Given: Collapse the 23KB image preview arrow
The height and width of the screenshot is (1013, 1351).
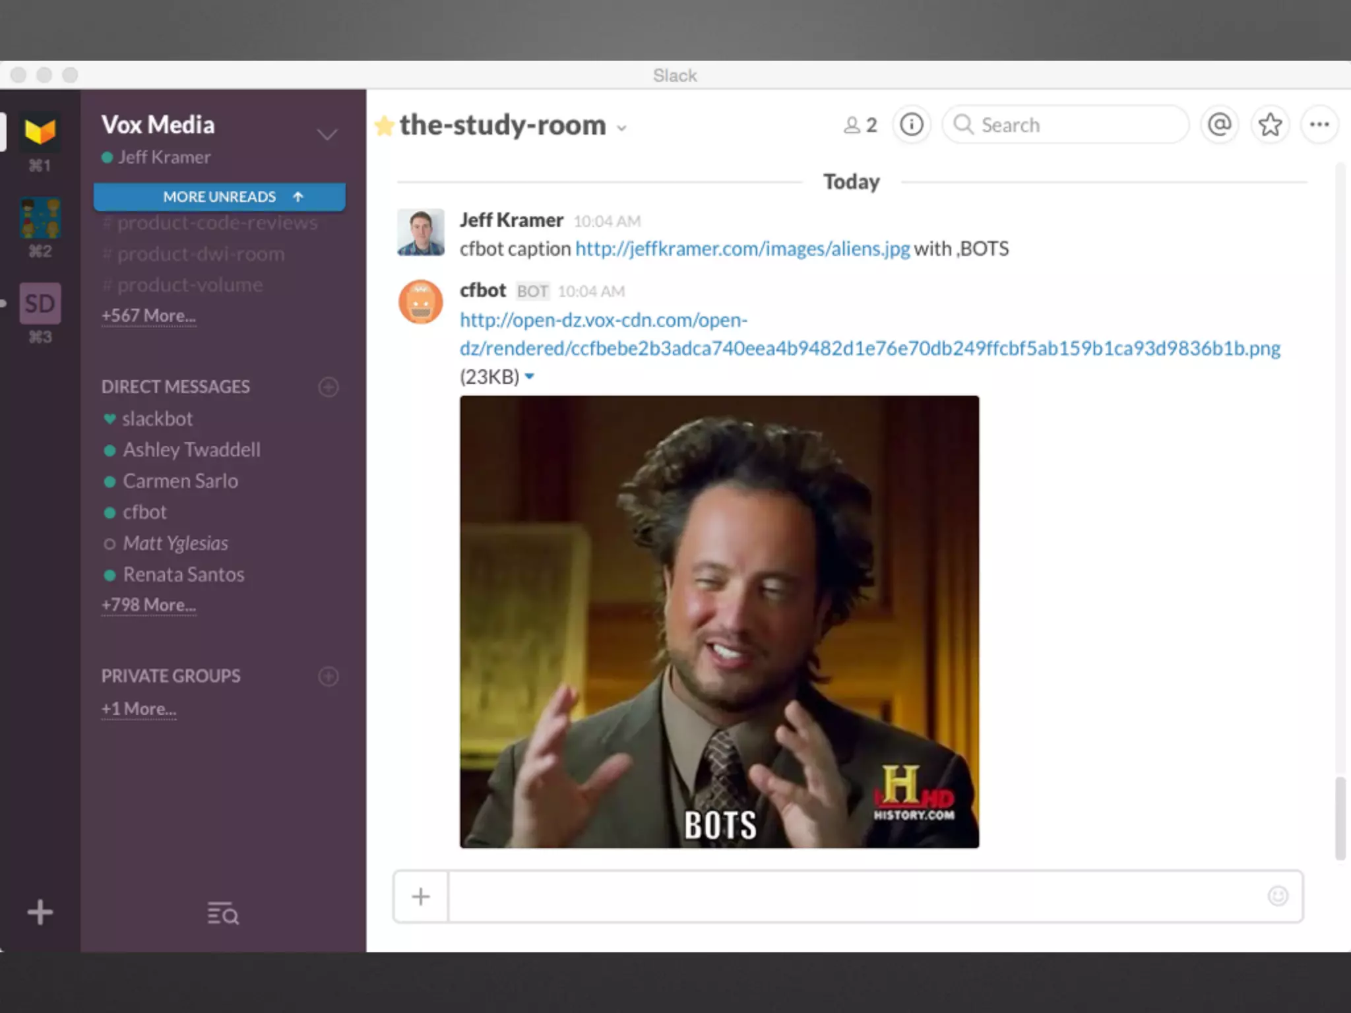Looking at the screenshot, I should (529, 377).
